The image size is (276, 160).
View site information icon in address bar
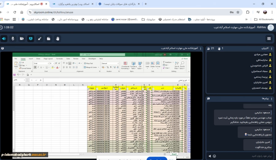[x=30, y=12]
